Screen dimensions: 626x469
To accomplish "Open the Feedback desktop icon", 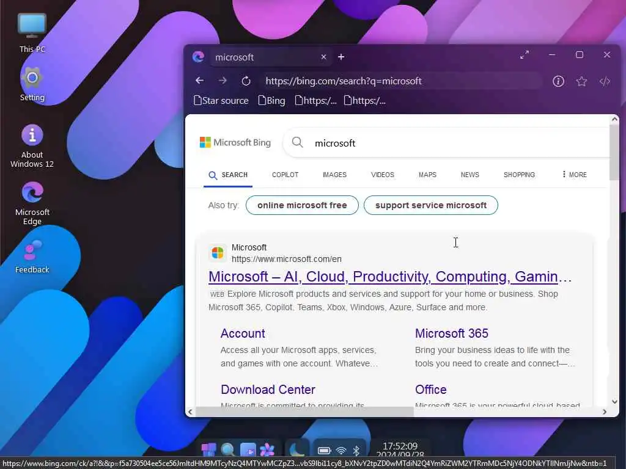I will tap(32, 256).
